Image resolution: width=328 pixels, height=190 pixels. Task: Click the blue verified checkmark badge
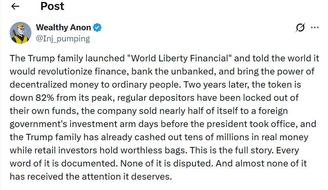[98, 28]
